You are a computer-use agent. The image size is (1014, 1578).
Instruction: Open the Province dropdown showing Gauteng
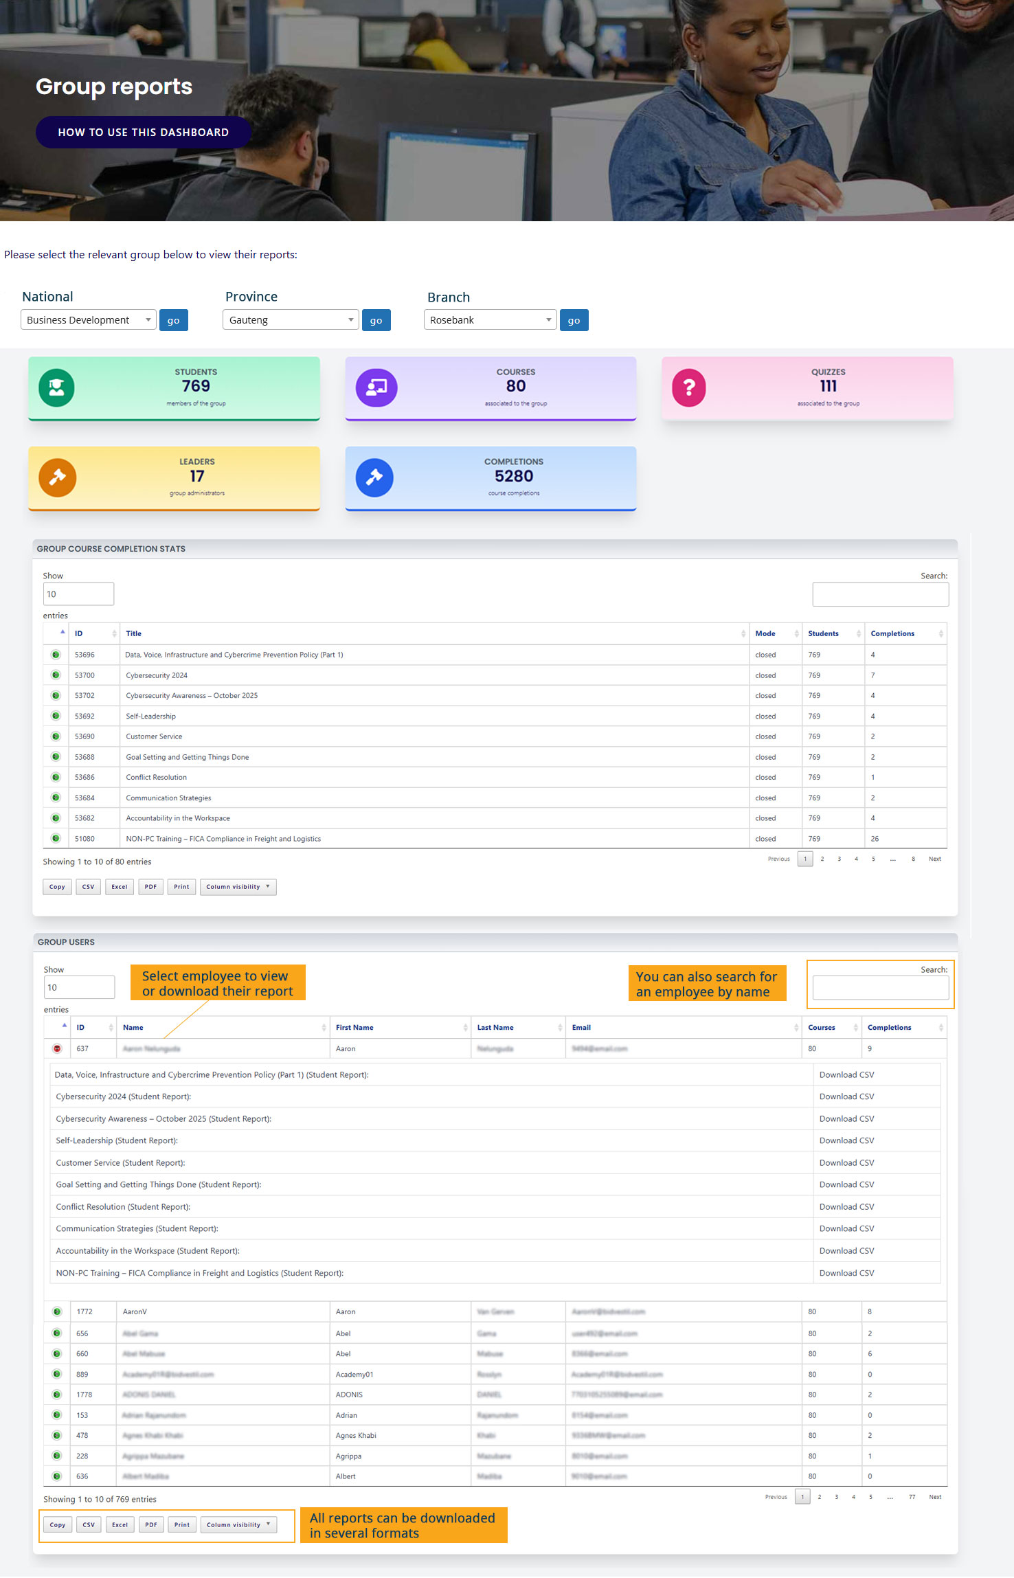(x=290, y=320)
